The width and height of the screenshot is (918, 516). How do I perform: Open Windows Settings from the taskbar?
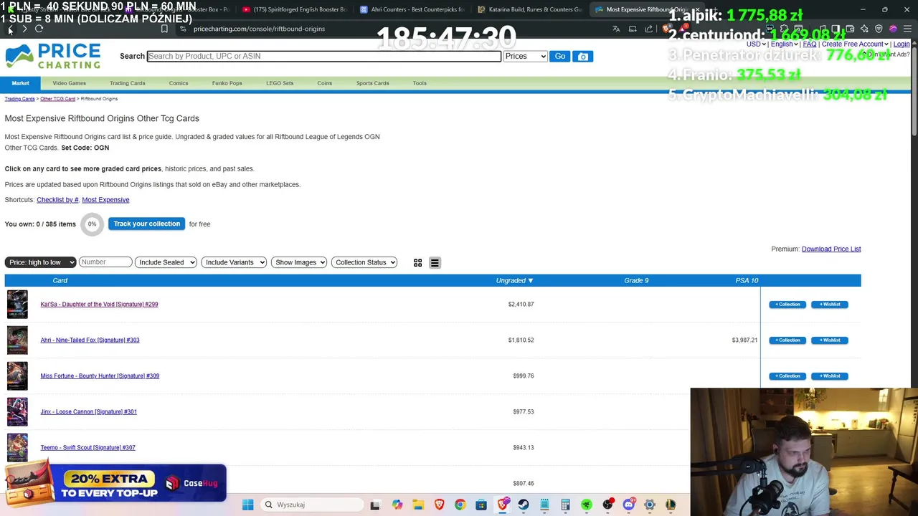[x=650, y=505]
